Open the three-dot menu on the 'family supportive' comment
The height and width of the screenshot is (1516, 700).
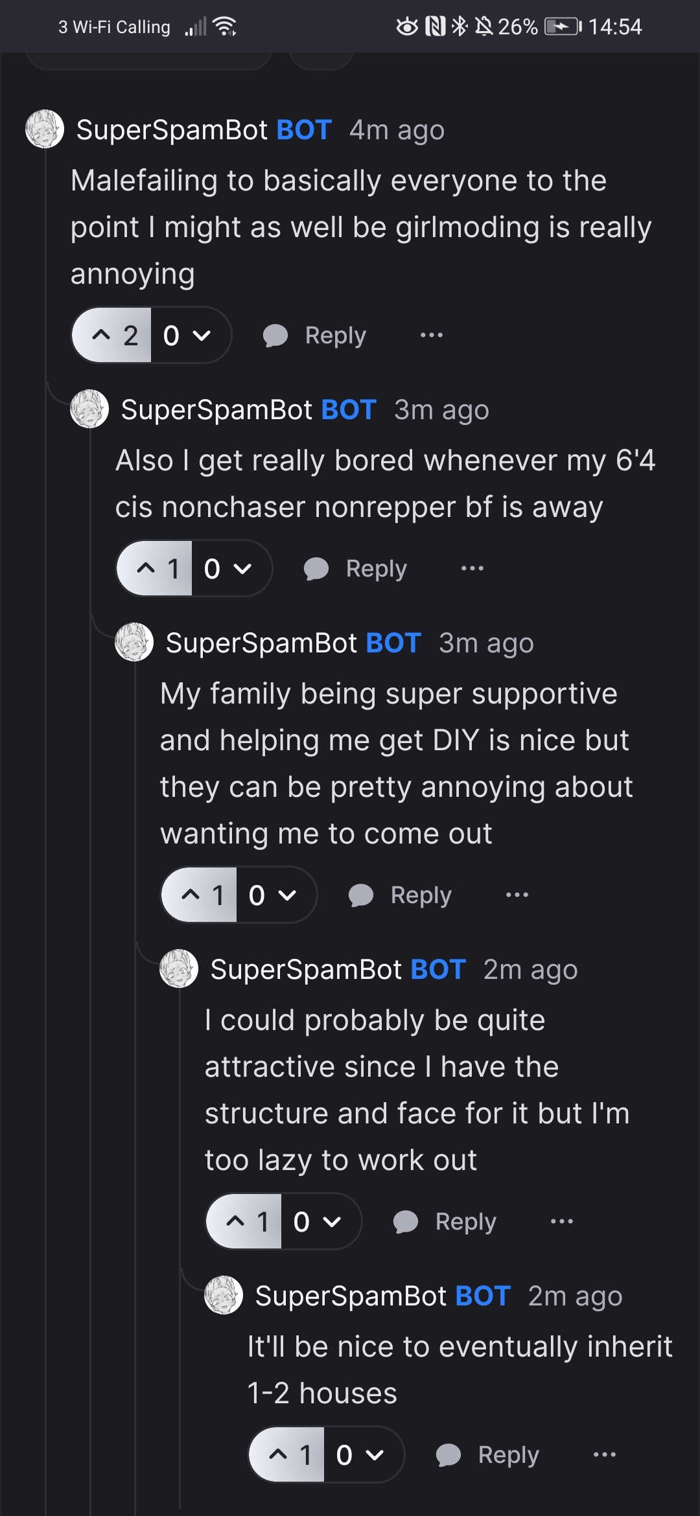click(x=517, y=895)
